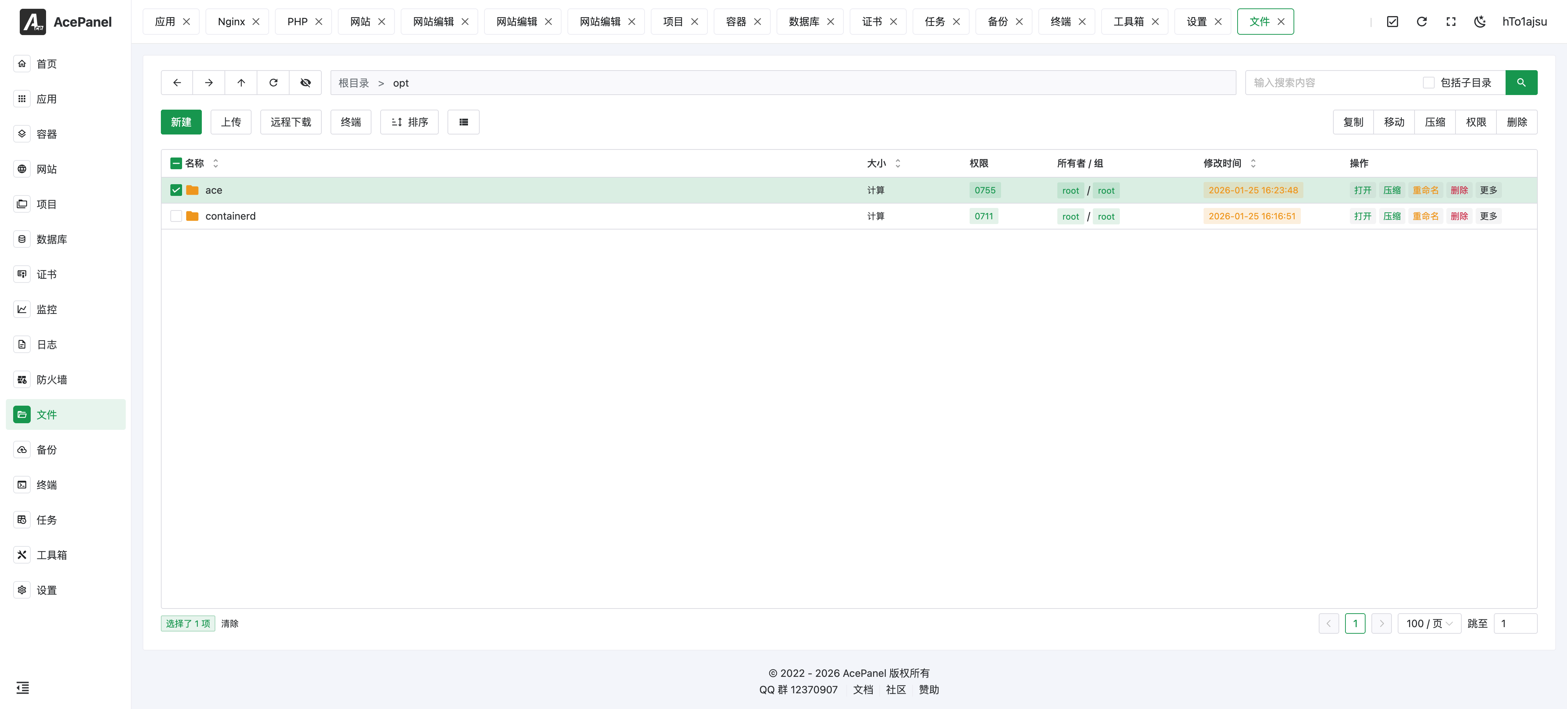Collapse sidebar using bottom-left menu icon

[x=23, y=688]
